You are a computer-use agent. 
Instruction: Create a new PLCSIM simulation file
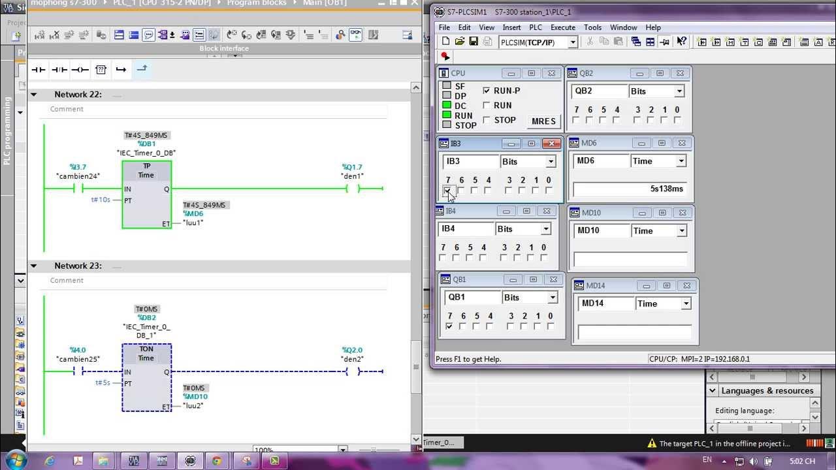click(445, 42)
